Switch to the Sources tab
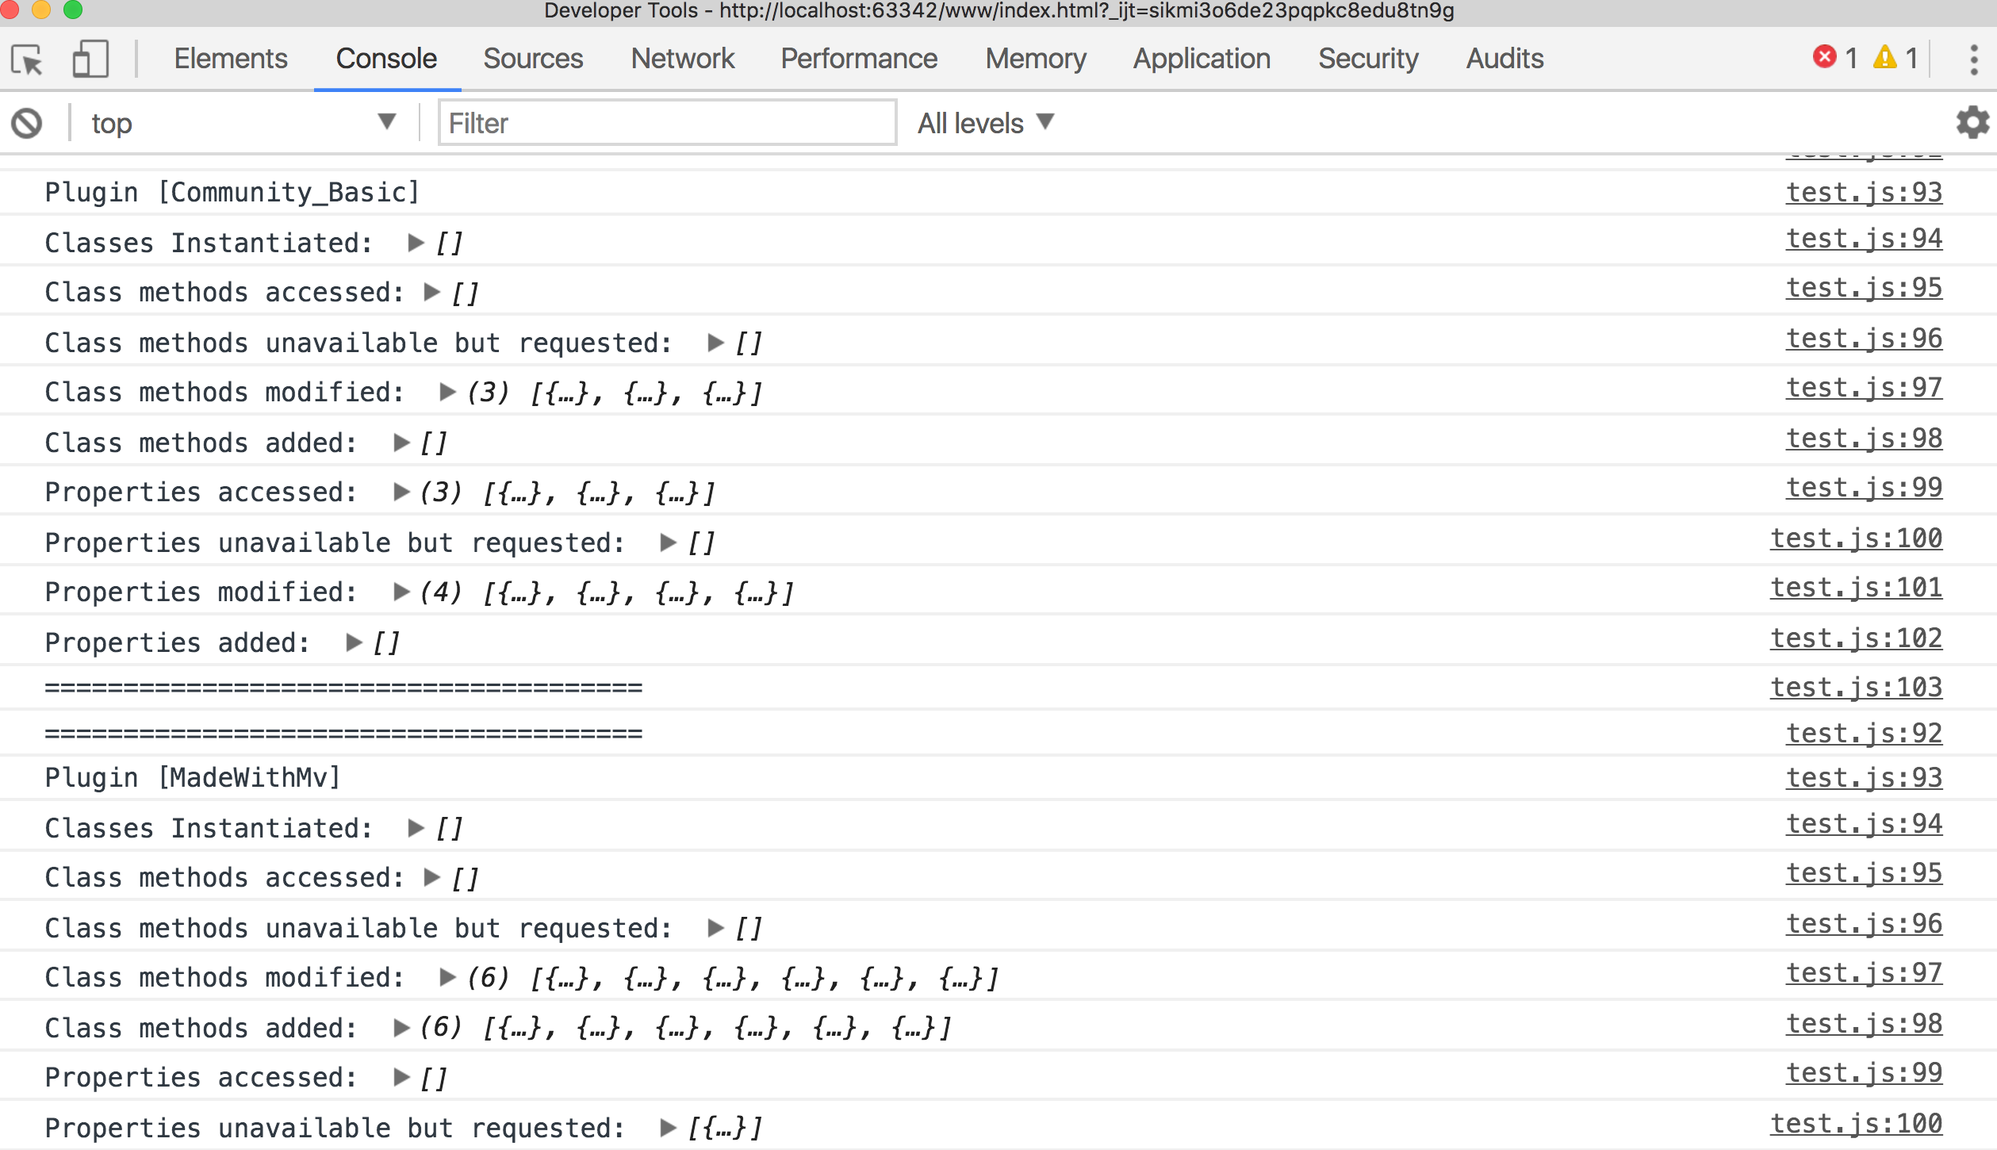The height and width of the screenshot is (1150, 1997). [533, 58]
